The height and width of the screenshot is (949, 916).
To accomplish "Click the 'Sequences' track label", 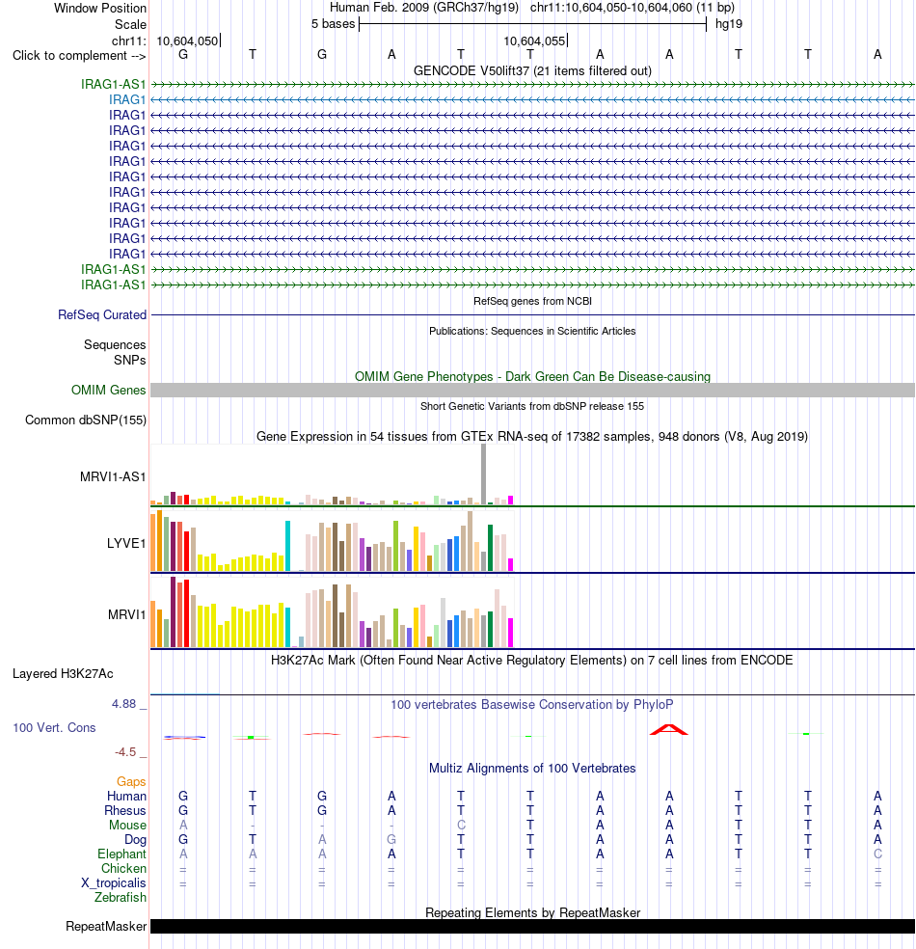I will [x=115, y=344].
